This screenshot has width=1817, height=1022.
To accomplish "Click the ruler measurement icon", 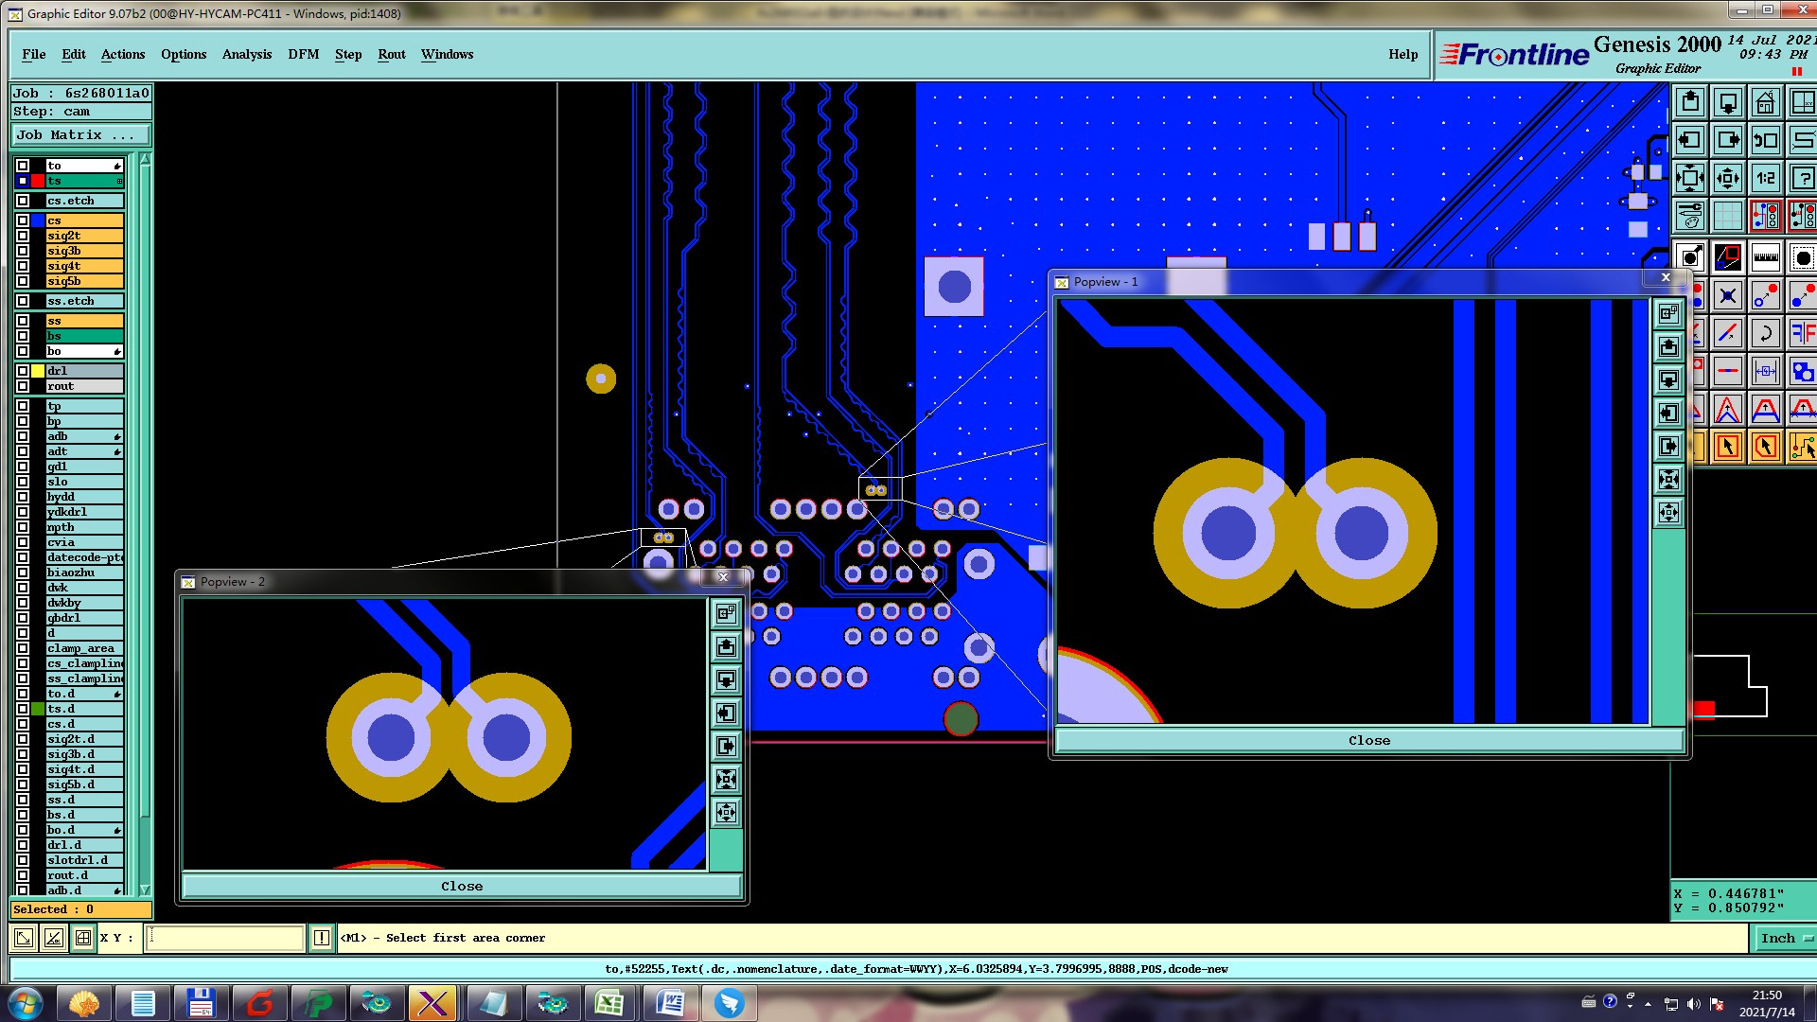I will pos(1766,257).
